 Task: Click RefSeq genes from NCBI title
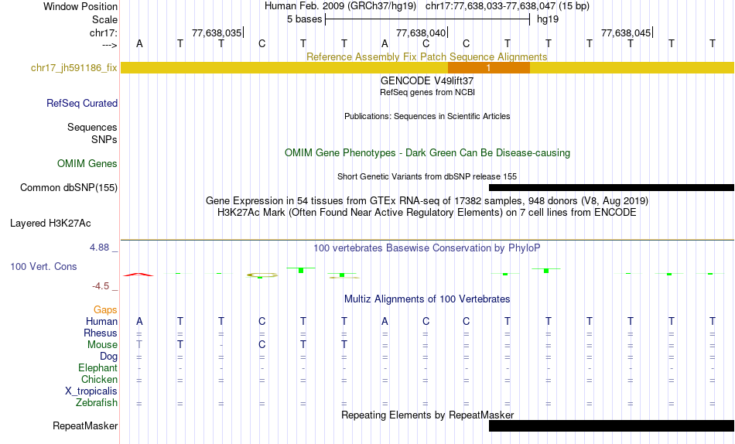(x=427, y=92)
